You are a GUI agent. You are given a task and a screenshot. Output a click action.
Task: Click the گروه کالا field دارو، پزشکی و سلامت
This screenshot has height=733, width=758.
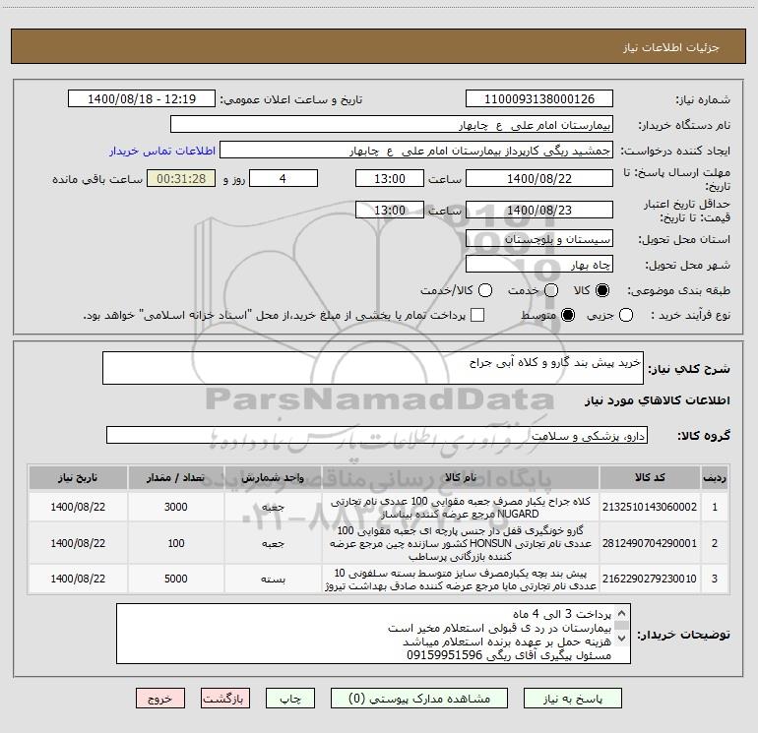[x=377, y=435]
